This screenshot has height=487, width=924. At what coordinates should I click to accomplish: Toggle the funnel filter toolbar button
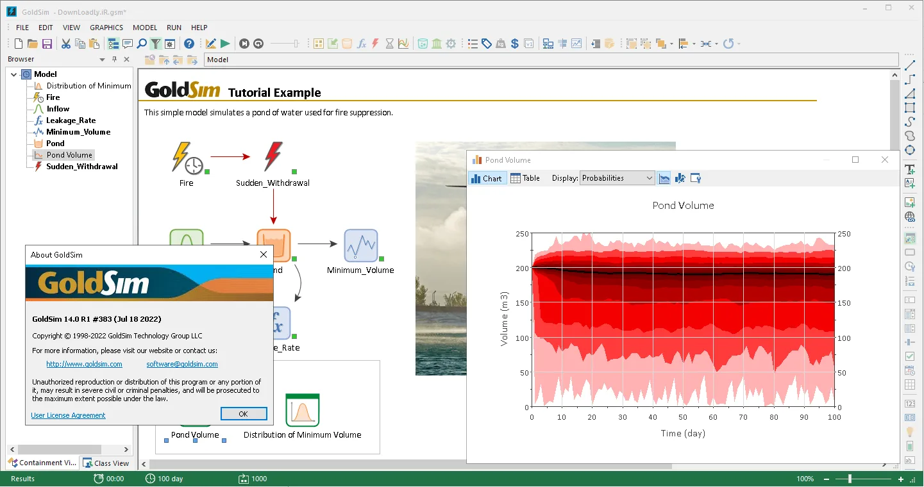pyautogui.click(x=156, y=44)
